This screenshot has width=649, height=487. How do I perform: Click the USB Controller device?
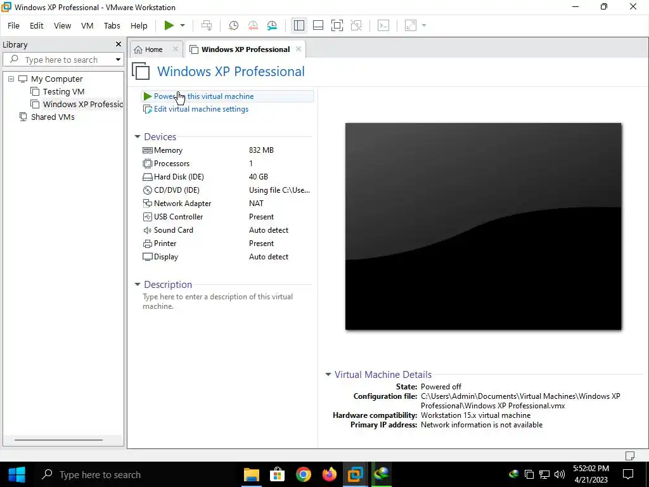click(x=226, y=217)
